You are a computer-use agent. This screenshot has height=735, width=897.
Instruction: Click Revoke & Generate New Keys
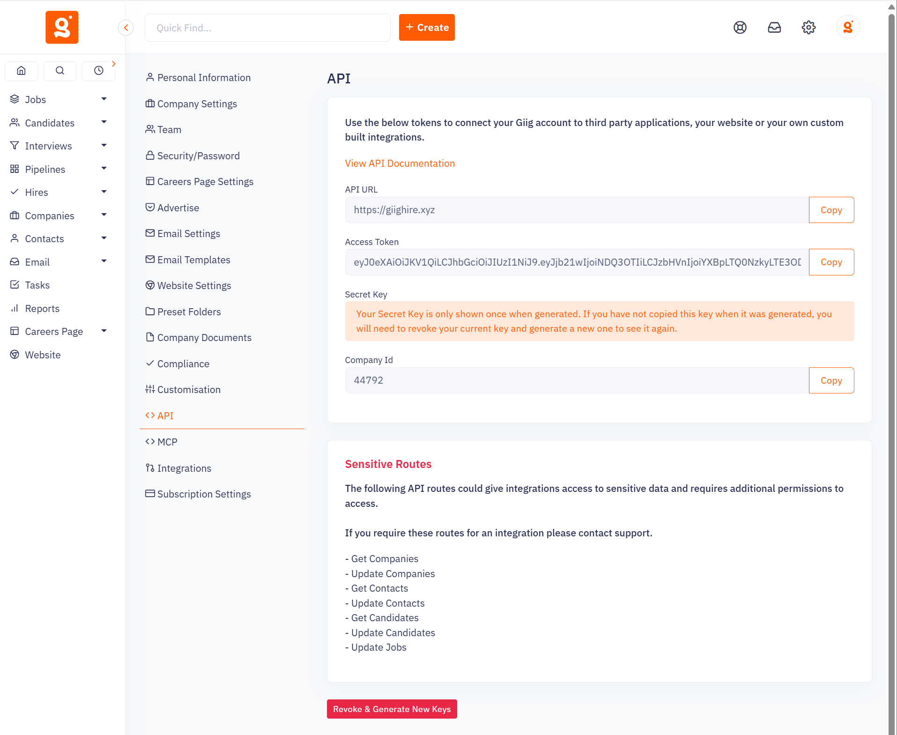[392, 709]
